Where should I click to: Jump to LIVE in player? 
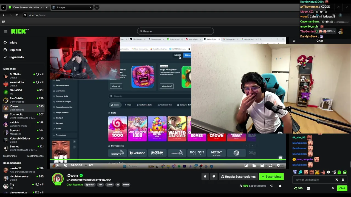[x=89, y=165]
